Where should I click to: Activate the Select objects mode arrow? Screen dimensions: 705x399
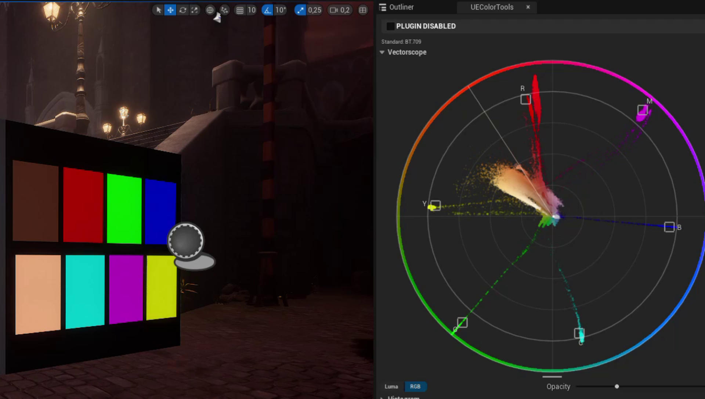click(x=159, y=10)
